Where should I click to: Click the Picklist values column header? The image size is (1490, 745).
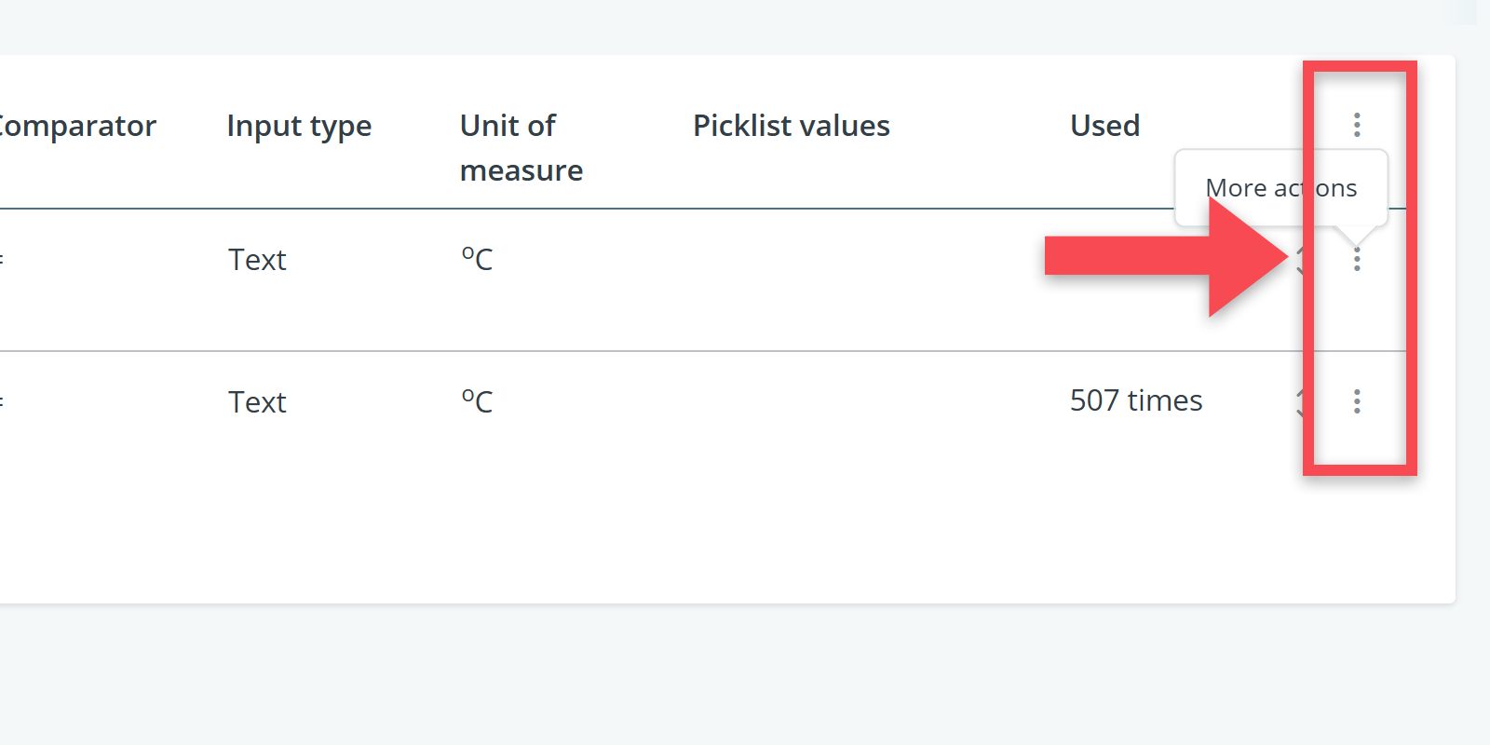[x=791, y=126]
